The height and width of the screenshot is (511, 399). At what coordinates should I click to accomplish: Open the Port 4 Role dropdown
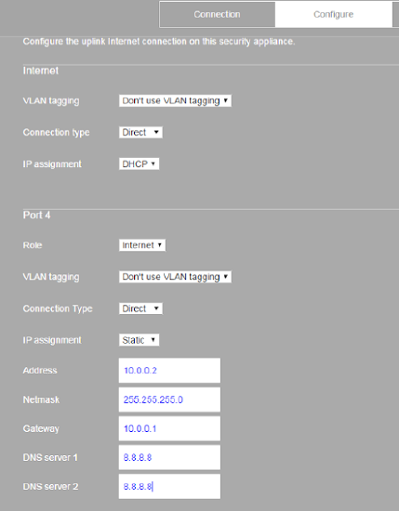click(x=142, y=245)
